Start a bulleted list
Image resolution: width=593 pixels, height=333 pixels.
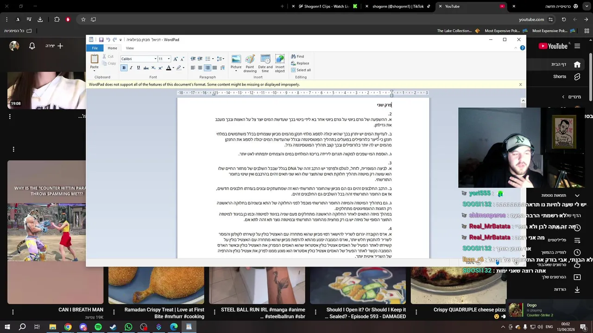point(208,59)
